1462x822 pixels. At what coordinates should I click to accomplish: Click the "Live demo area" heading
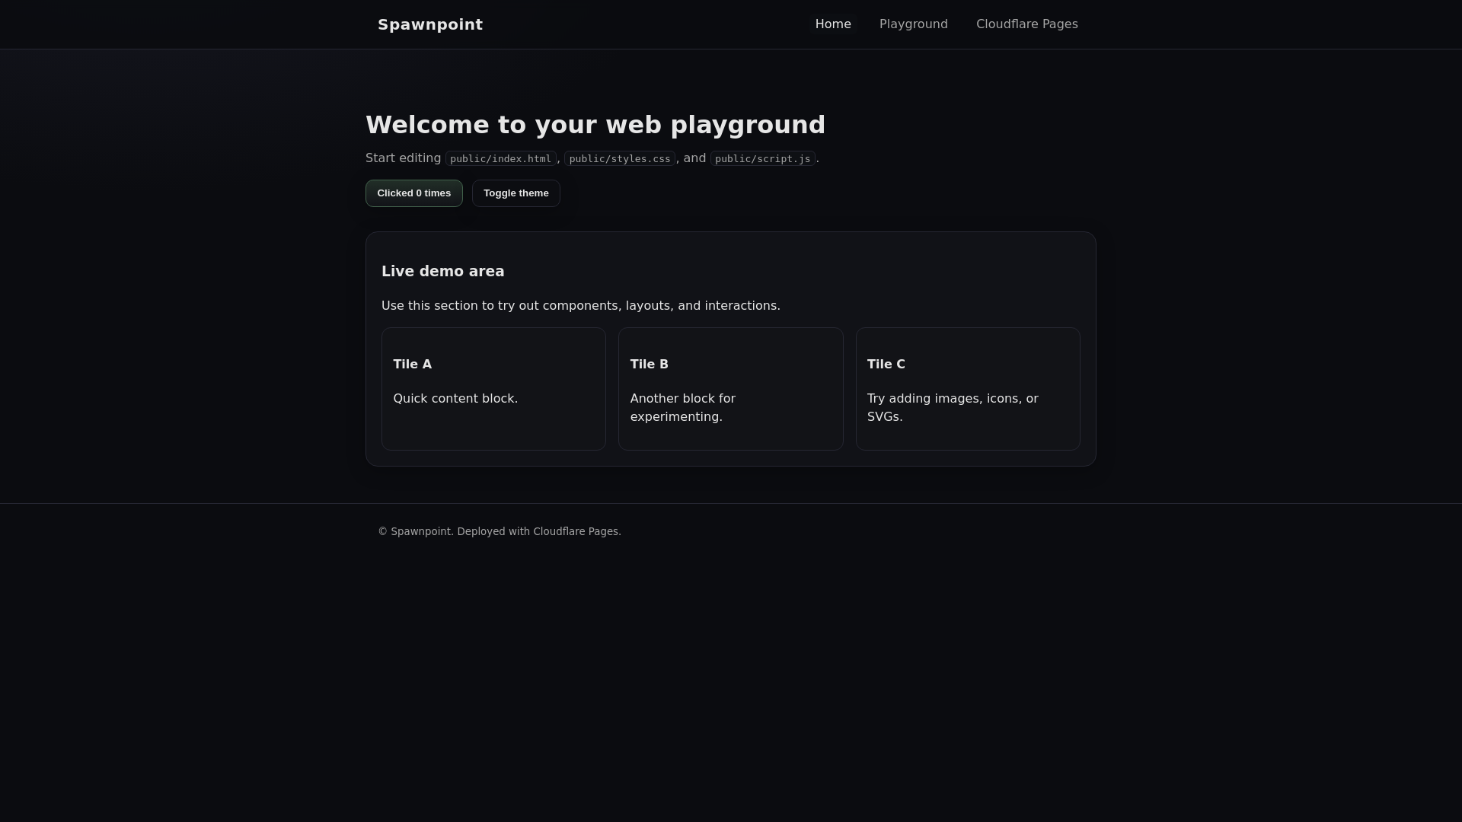point(443,271)
